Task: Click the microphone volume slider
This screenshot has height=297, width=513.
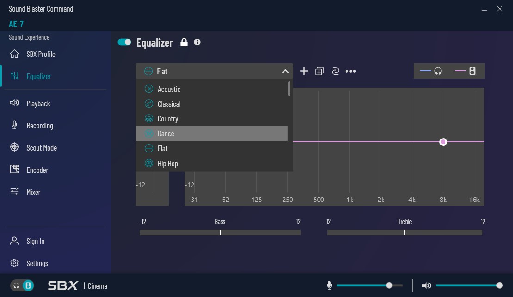Action: coord(370,285)
